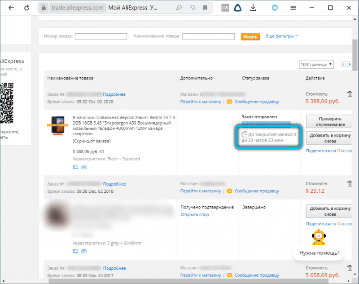359x284 pixels.
Task: Click the Номер заказа input field
Action: [101, 36]
